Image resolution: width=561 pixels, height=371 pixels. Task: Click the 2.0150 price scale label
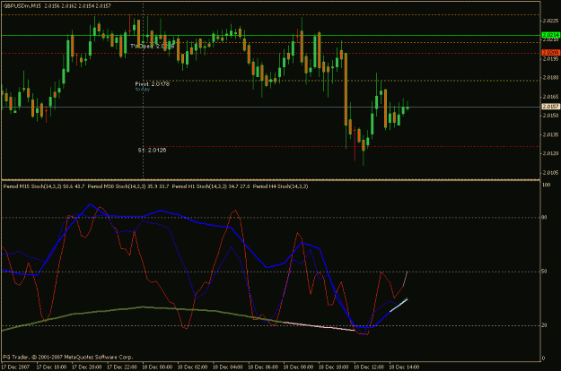(x=551, y=116)
